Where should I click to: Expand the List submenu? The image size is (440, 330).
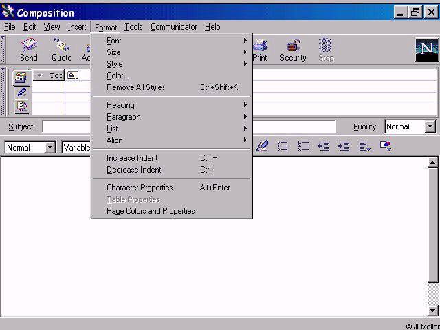pos(172,129)
